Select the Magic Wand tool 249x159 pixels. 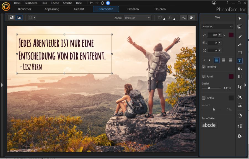coord(240,97)
